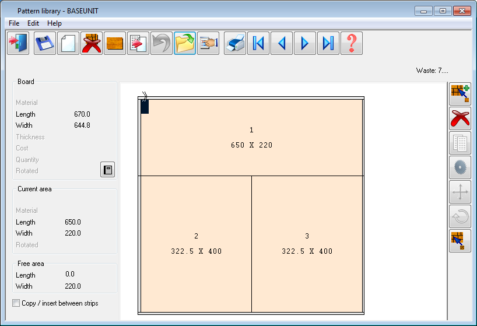
Task: Jump to the last pattern
Action: 328,43
